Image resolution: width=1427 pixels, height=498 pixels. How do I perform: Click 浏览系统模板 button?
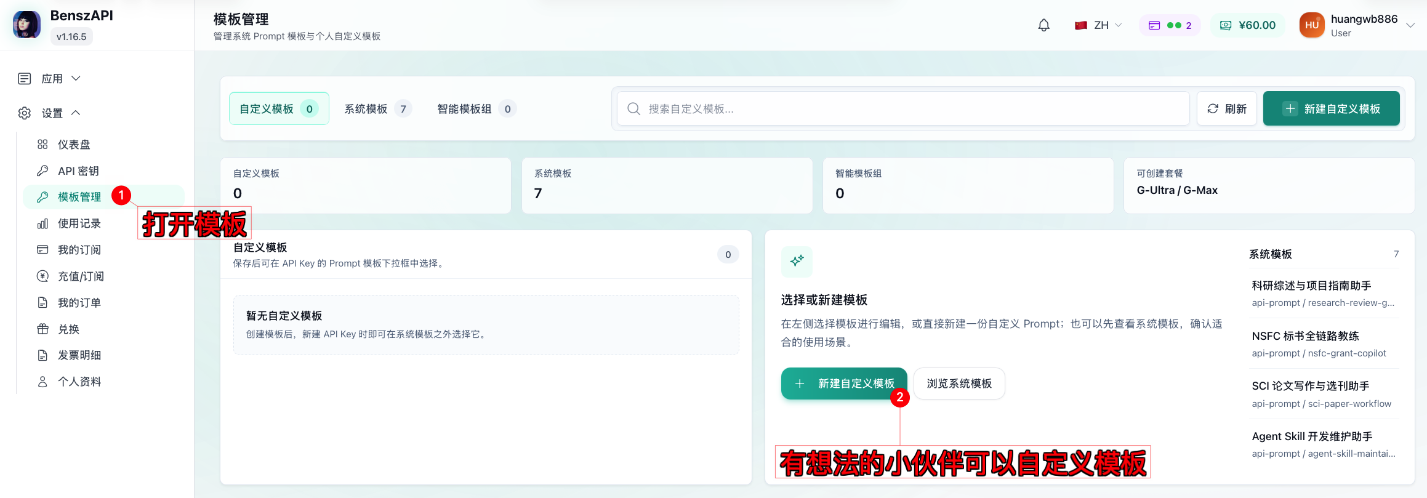click(x=959, y=384)
